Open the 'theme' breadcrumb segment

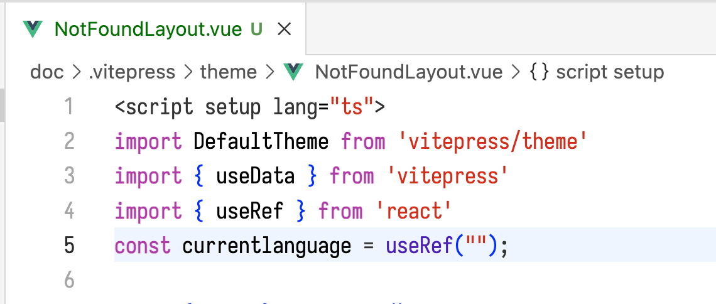click(229, 72)
